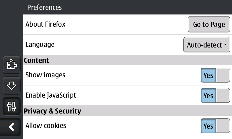
Task: Toggle the Show images switch
Action: pos(215,75)
